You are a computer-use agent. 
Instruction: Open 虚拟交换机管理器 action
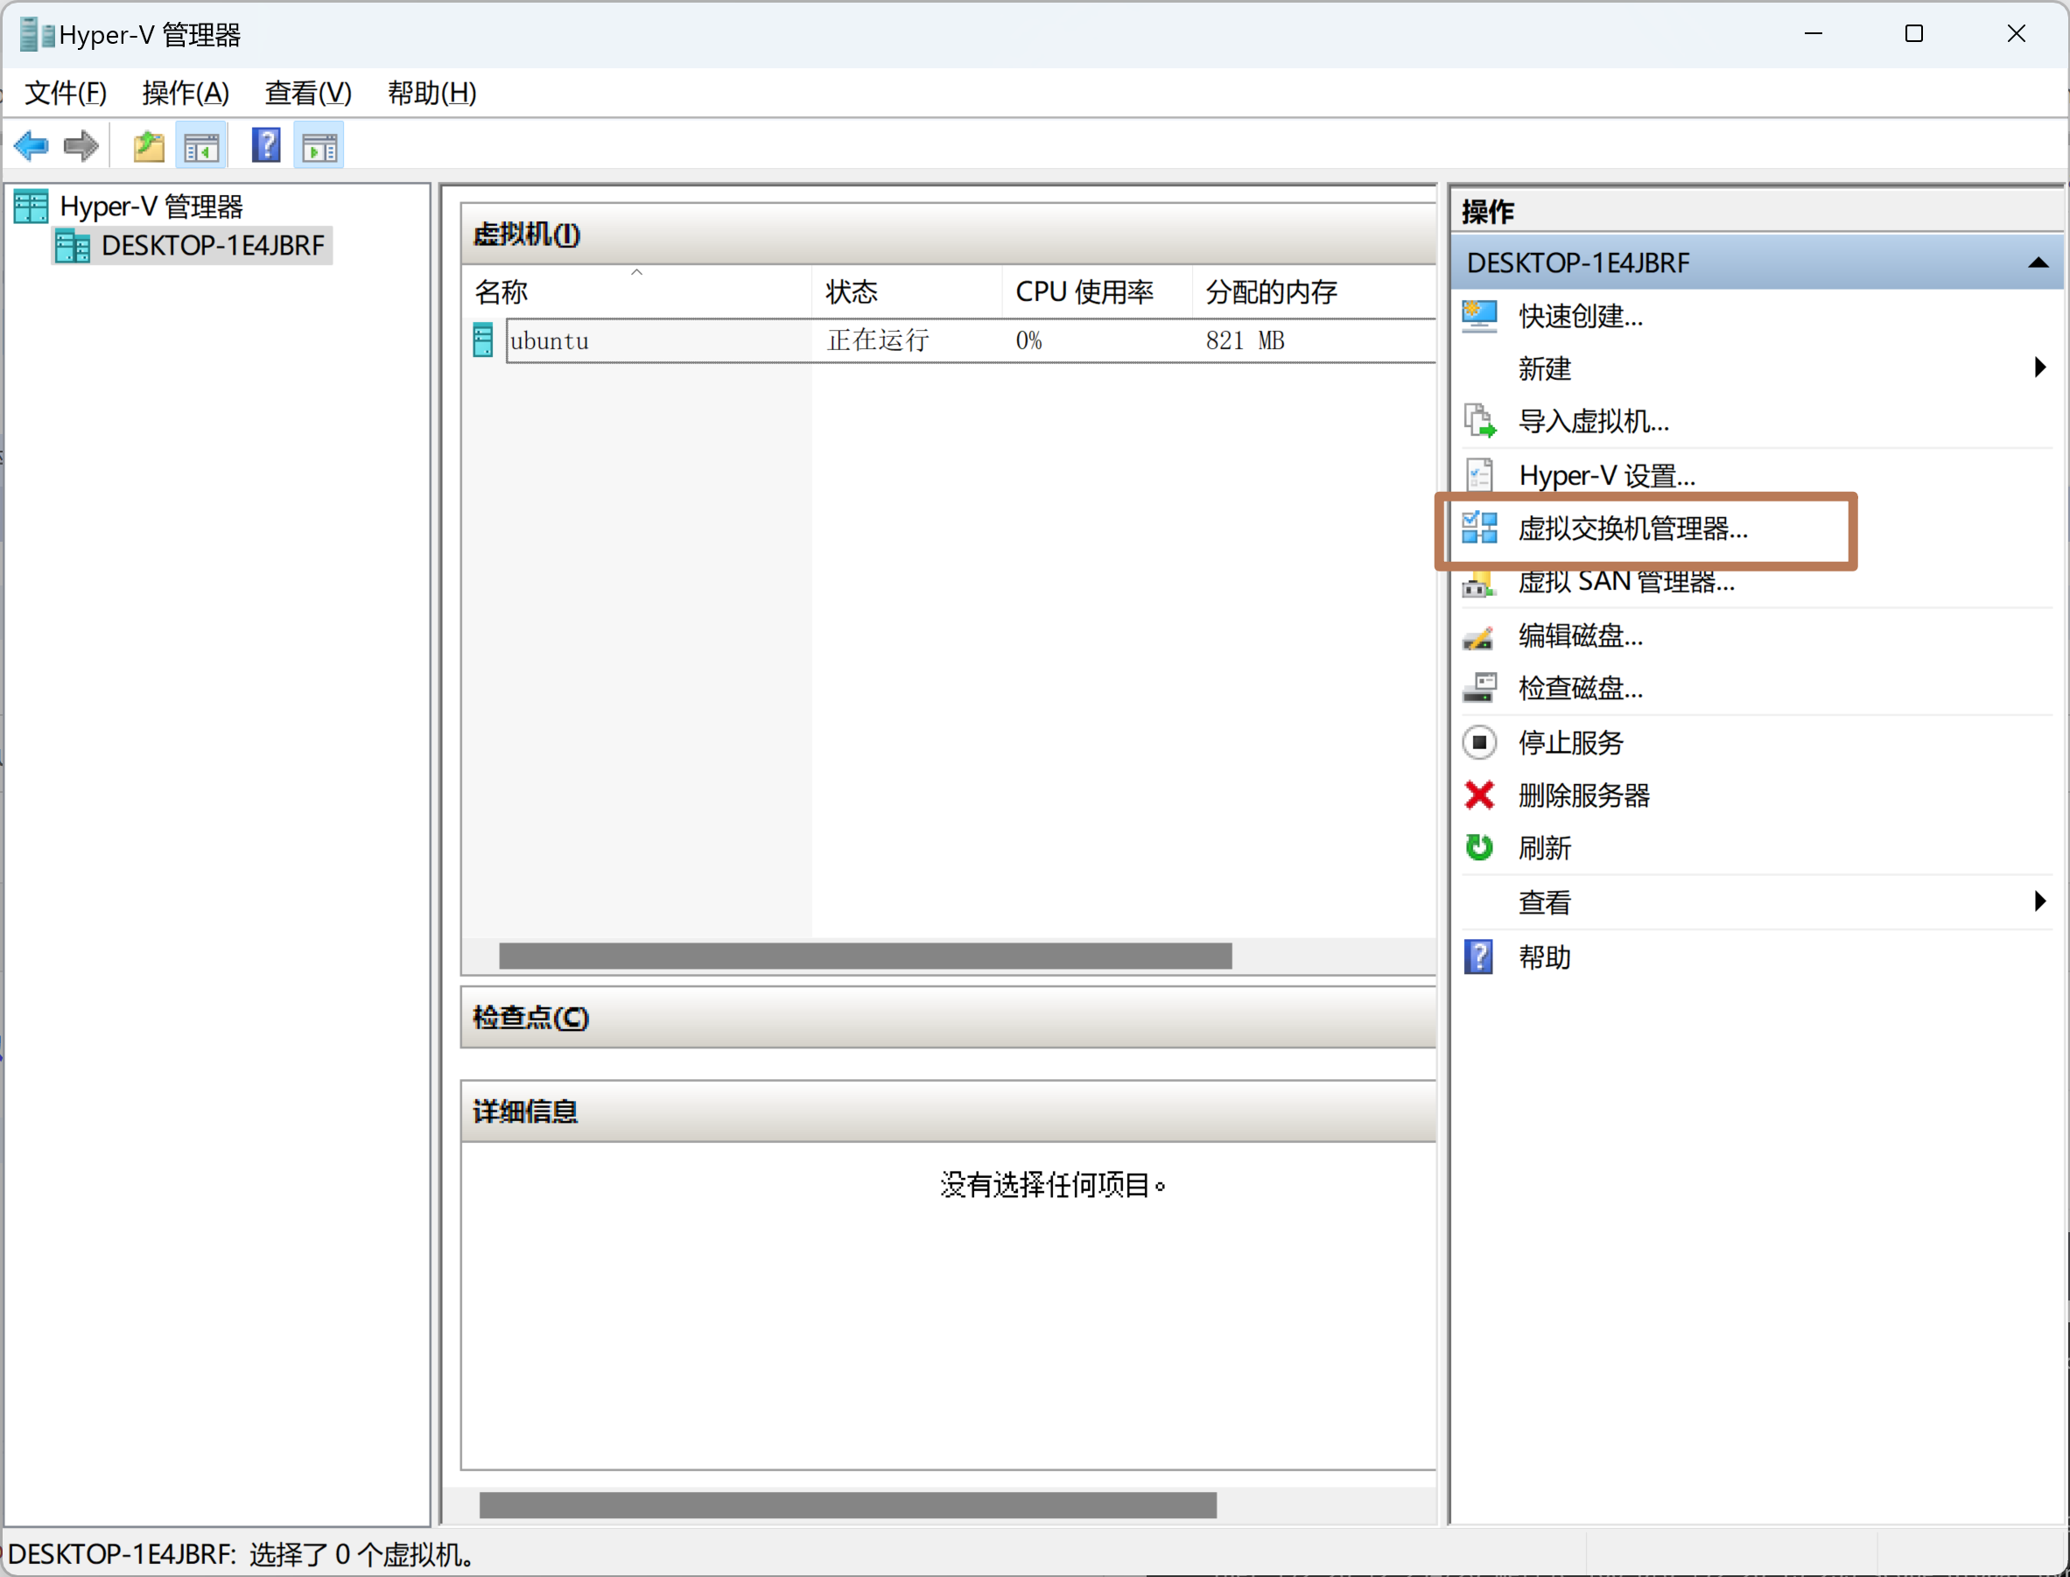[x=1631, y=529]
